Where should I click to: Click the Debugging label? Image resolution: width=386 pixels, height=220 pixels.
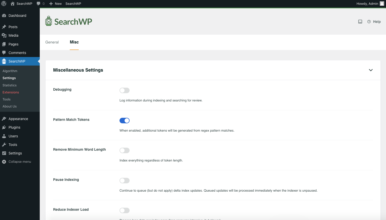(62, 89)
